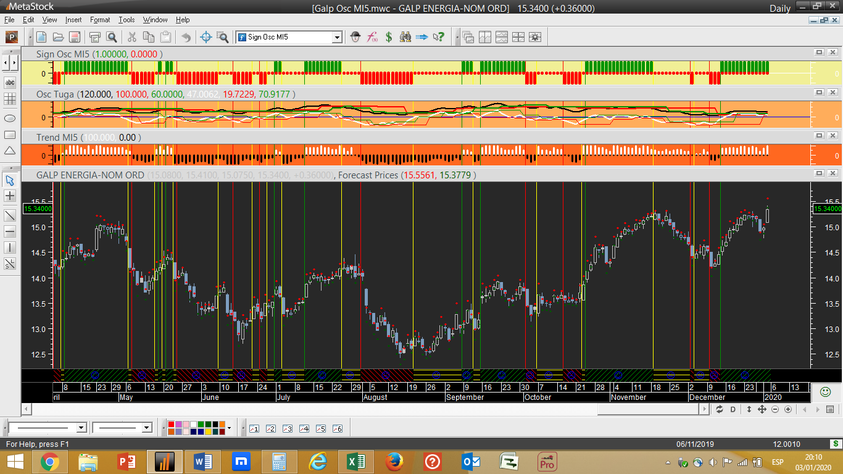This screenshot has width=843, height=474.
Task: Toggle the periodicity D button
Action: click(733, 409)
